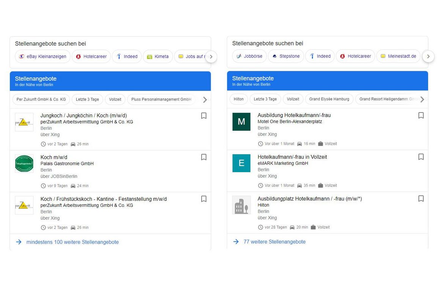Expand more filters in left Stellenangebote panel
This screenshot has height=291, width=437.
[205, 100]
